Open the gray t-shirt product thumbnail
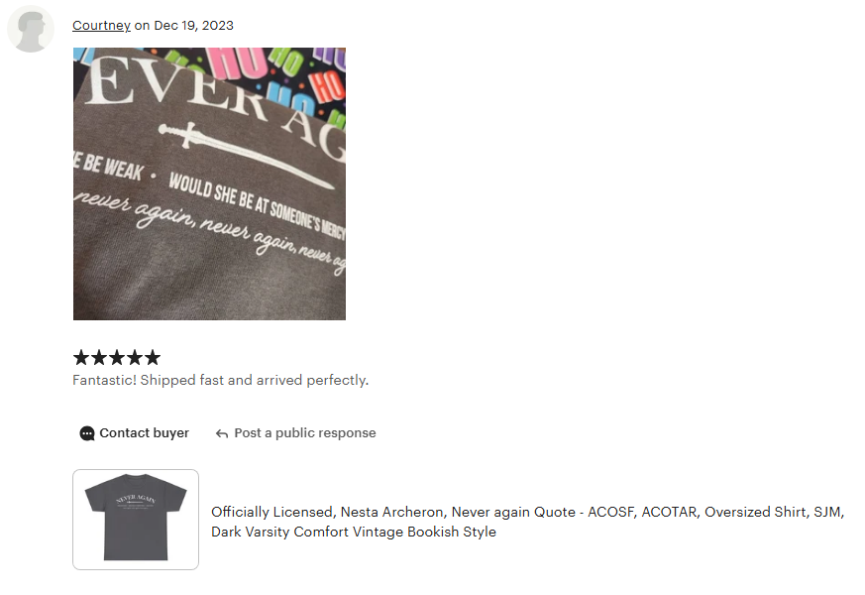865x595 pixels. point(136,520)
